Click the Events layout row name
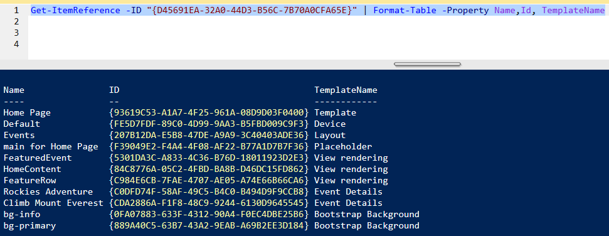The width and height of the screenshot is (609, 236). tap(19, 136)
